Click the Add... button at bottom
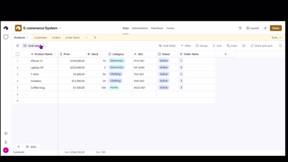 (x=32, y=147)
